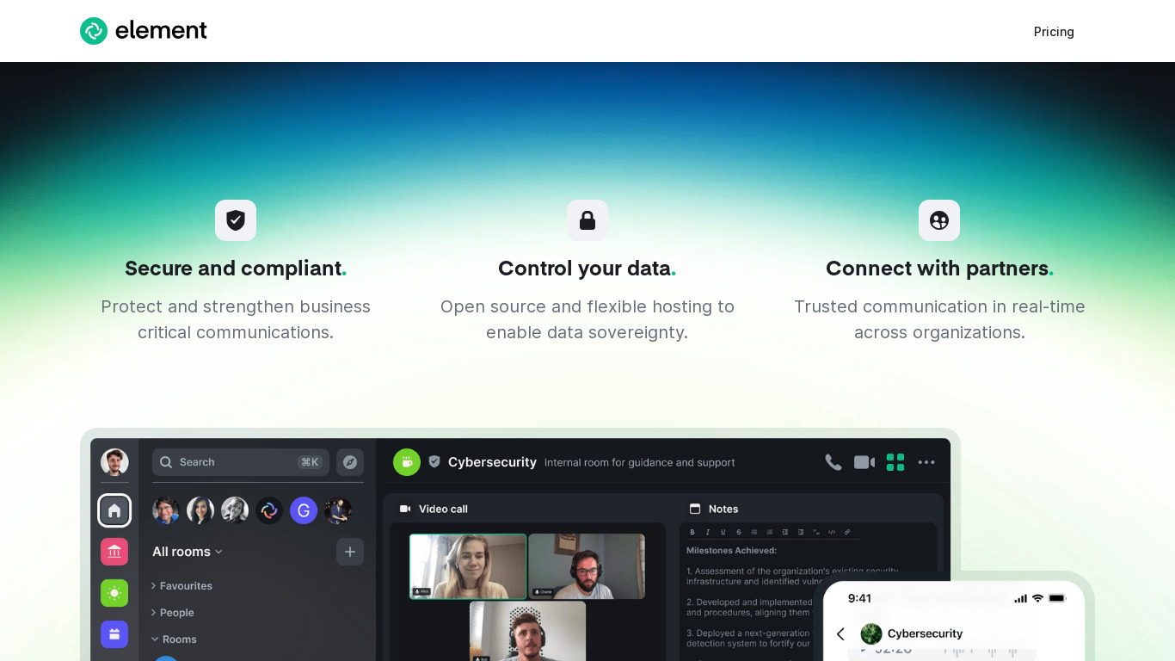Screen dimensions: 1175x661
Task: Click the shield icon beside Cybersecurity title
Action: pos(434,462)
